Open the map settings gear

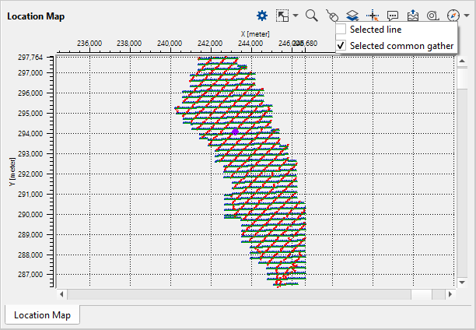click(x=262, y=15)
